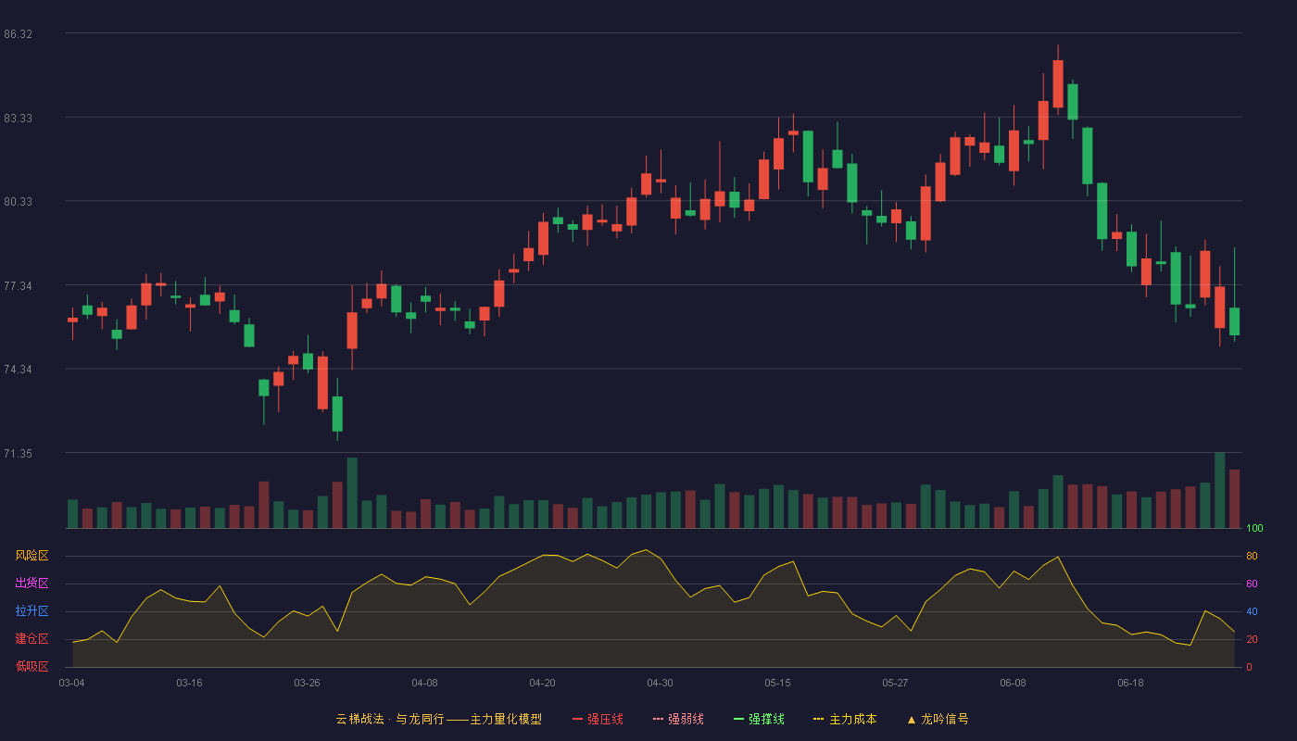Select the 06-18 date axis label
1297x741 pixels.
pyautogui.click(x=1130, y=683)
